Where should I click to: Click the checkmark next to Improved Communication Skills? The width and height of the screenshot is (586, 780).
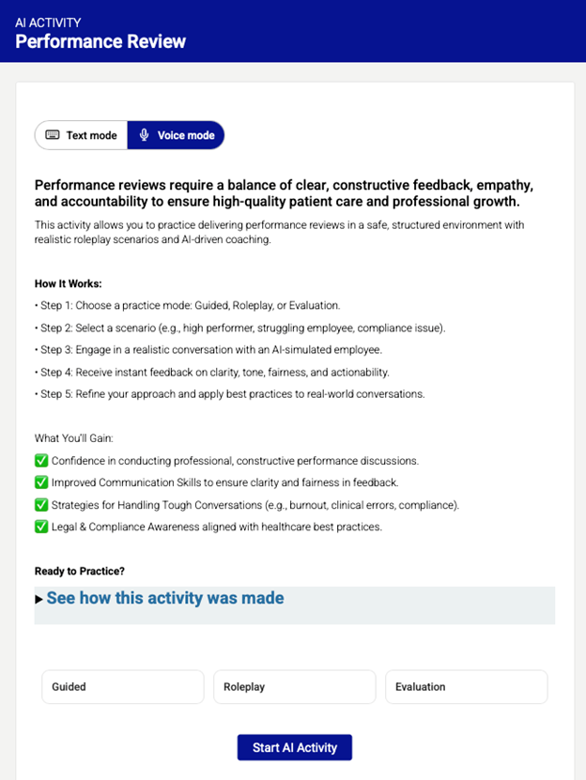click(x=39, y=481)
